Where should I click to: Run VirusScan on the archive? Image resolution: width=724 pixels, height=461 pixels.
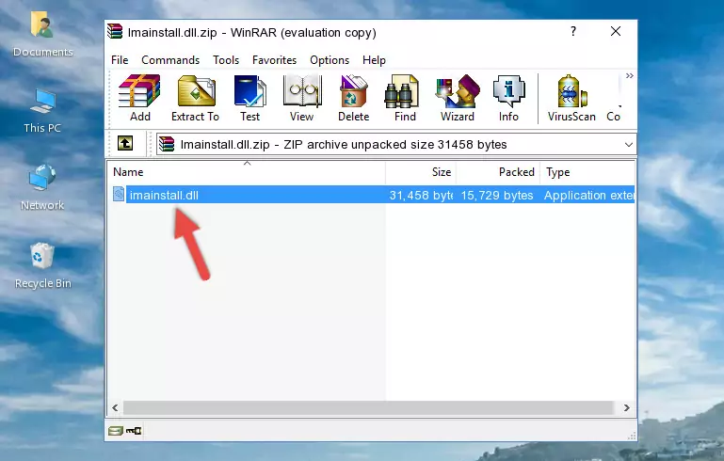(571, 98)
